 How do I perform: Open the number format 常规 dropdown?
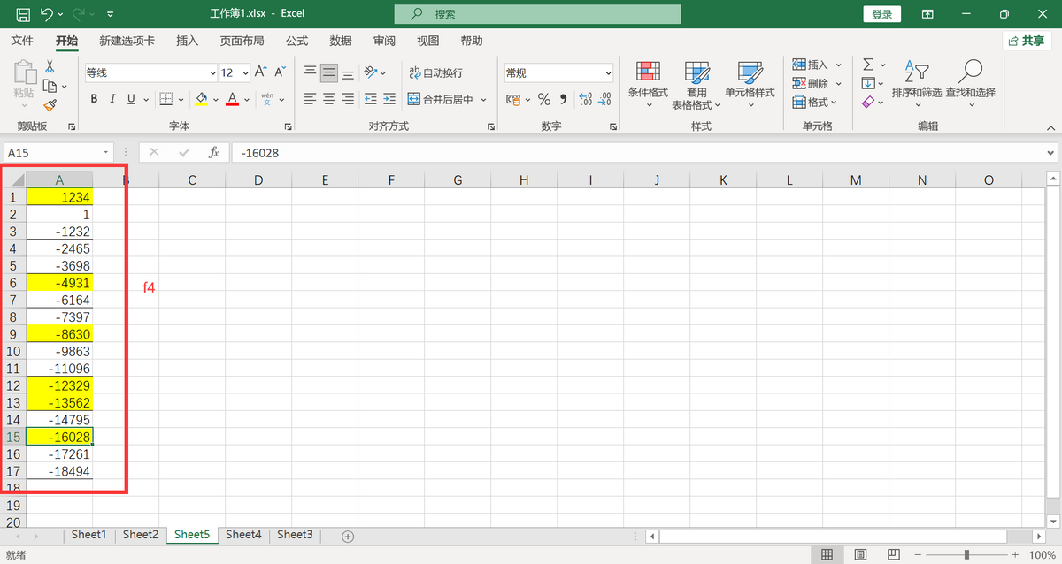tap(608, 73)
